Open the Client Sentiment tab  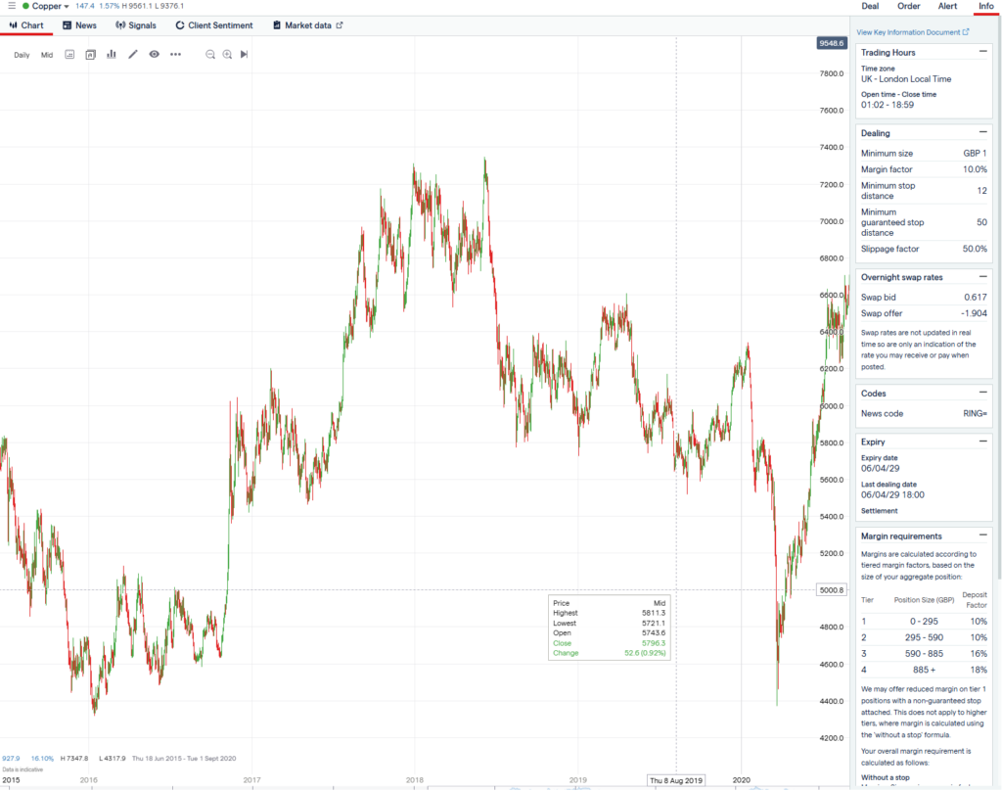click(x=214, y=25)
